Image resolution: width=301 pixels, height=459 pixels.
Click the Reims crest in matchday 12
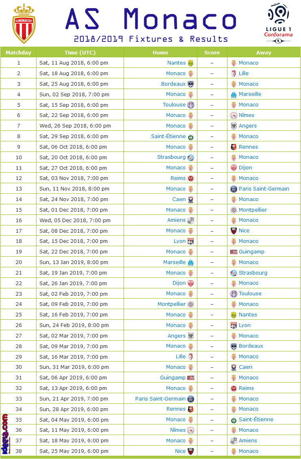pyautogui.click(x=191, y=178)
